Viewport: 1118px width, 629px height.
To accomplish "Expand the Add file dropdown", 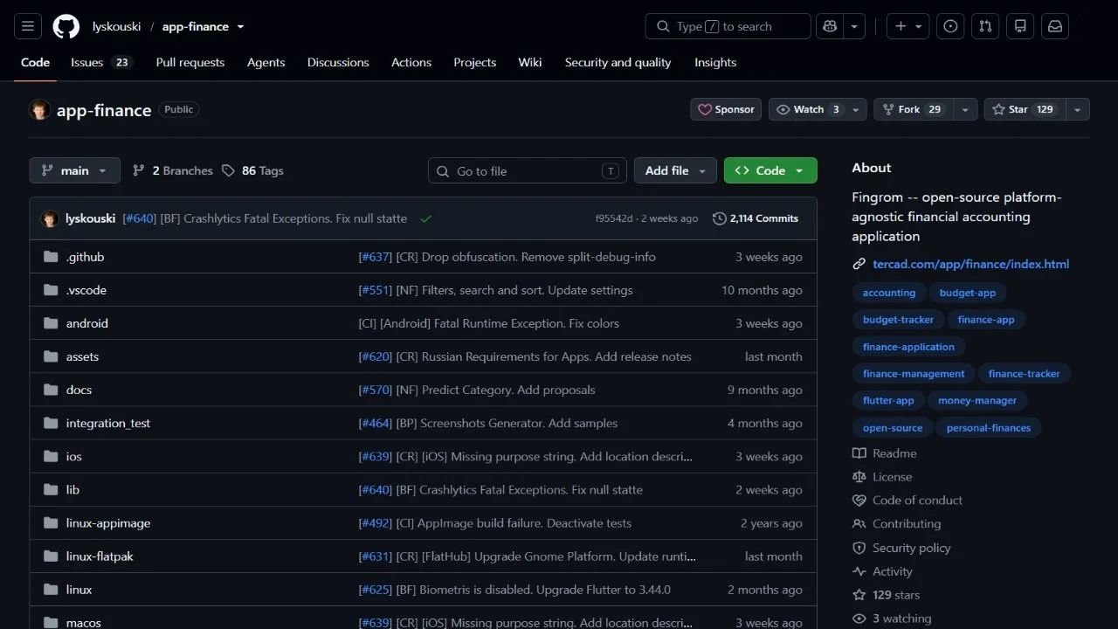I will tap(675, 170).
